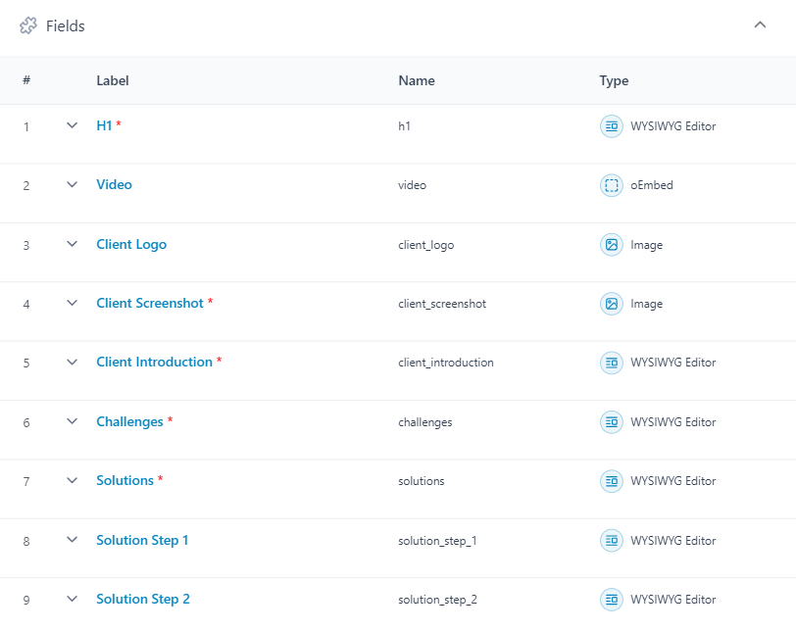Viewport: 796px width, 631px height.
Task: Expand the H1 field row
Action: (71, 125)
